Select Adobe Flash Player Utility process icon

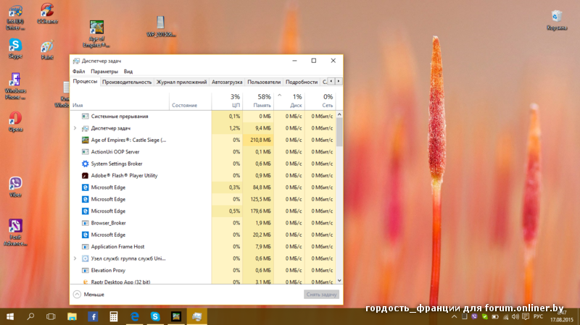(x=85, y=175)
